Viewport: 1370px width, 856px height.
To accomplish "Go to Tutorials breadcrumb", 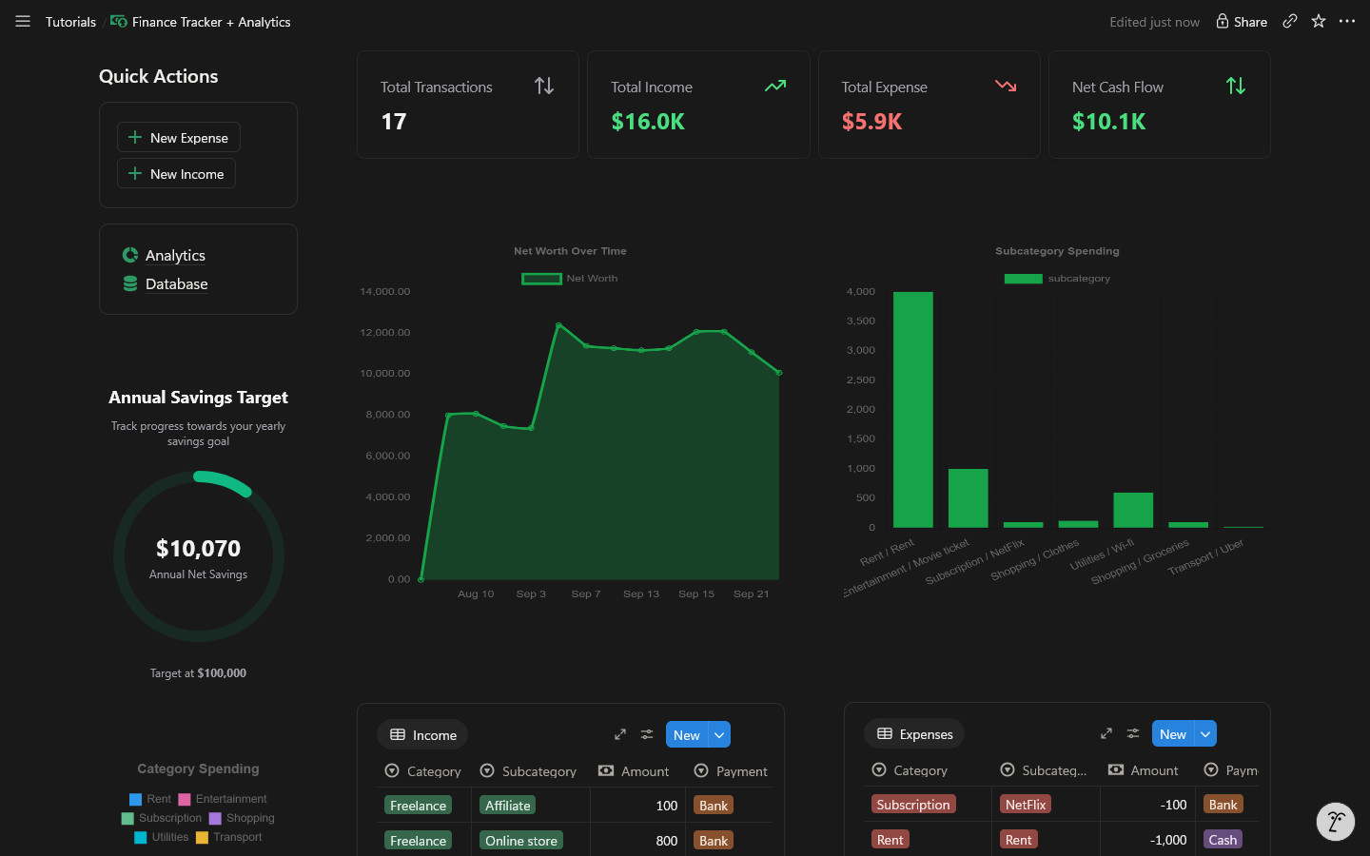I will point(70,21).
